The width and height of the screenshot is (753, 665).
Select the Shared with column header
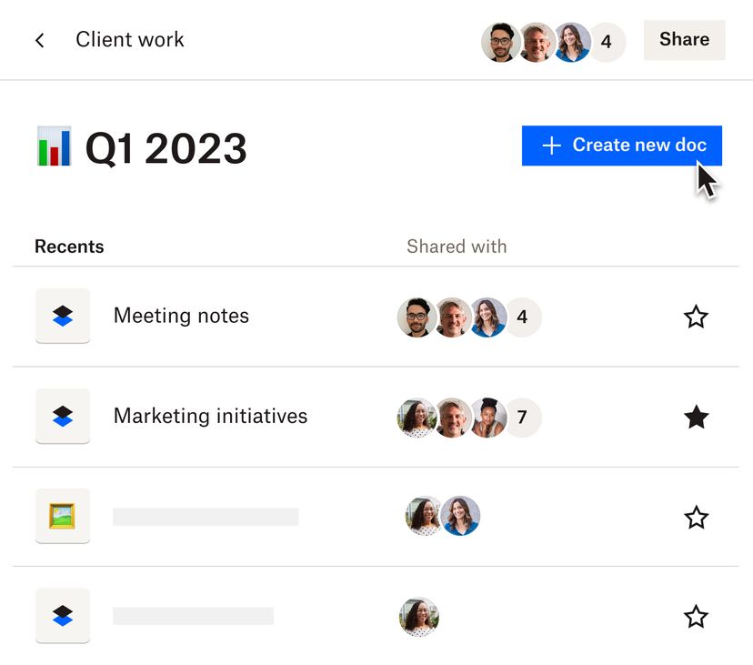457,246
